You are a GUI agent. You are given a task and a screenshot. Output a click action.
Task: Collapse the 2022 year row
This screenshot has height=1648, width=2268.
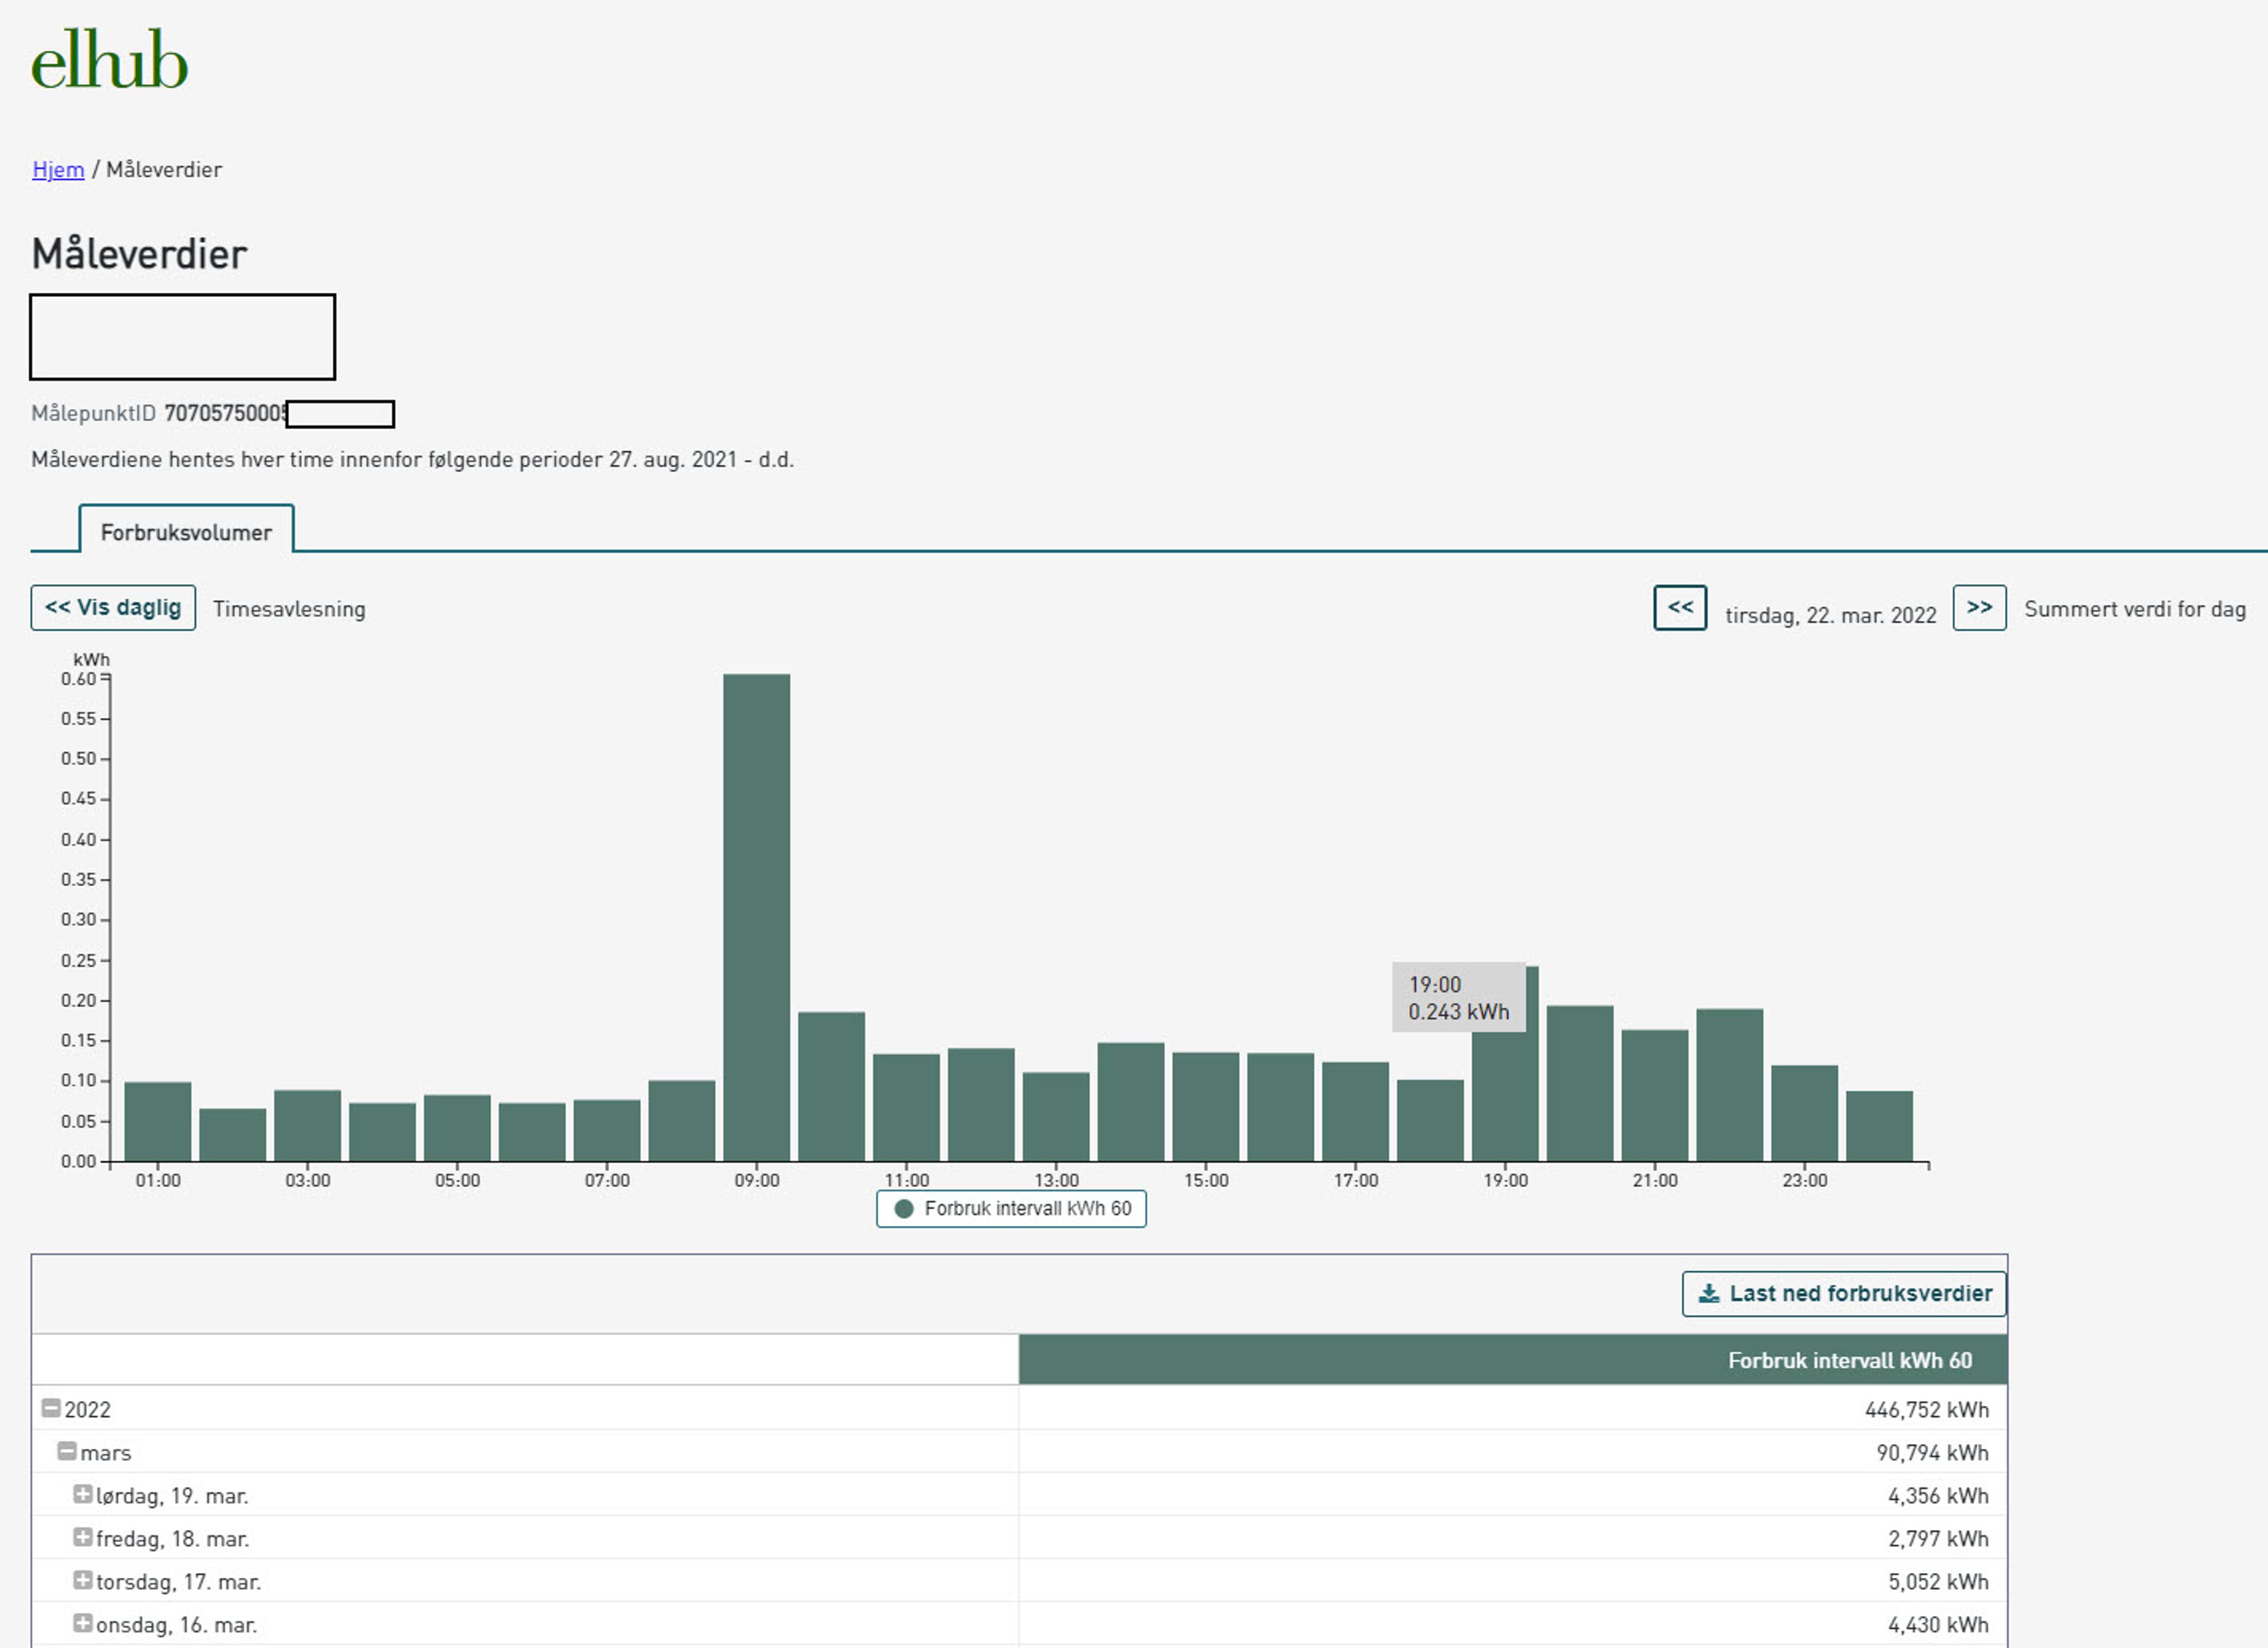coord(51,1408)
